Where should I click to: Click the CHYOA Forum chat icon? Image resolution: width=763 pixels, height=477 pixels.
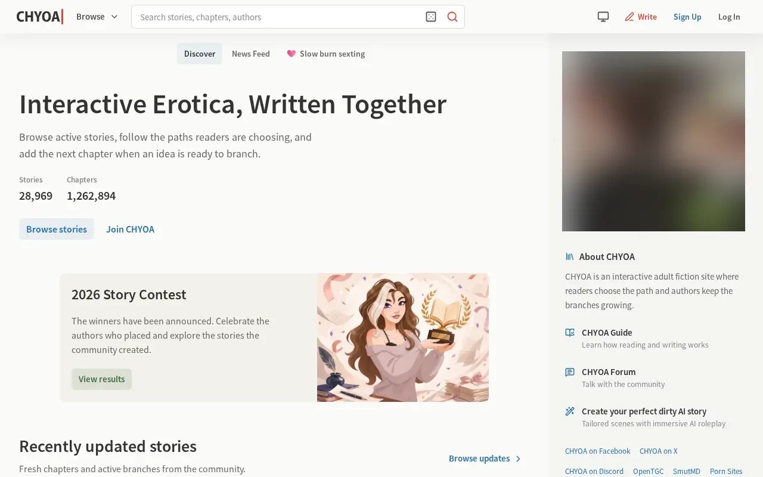pyautogui.click(x=570, y=372)
